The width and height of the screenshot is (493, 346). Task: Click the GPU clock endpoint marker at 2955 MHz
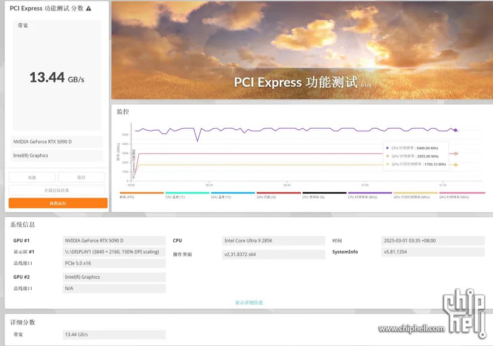(456, 154)
